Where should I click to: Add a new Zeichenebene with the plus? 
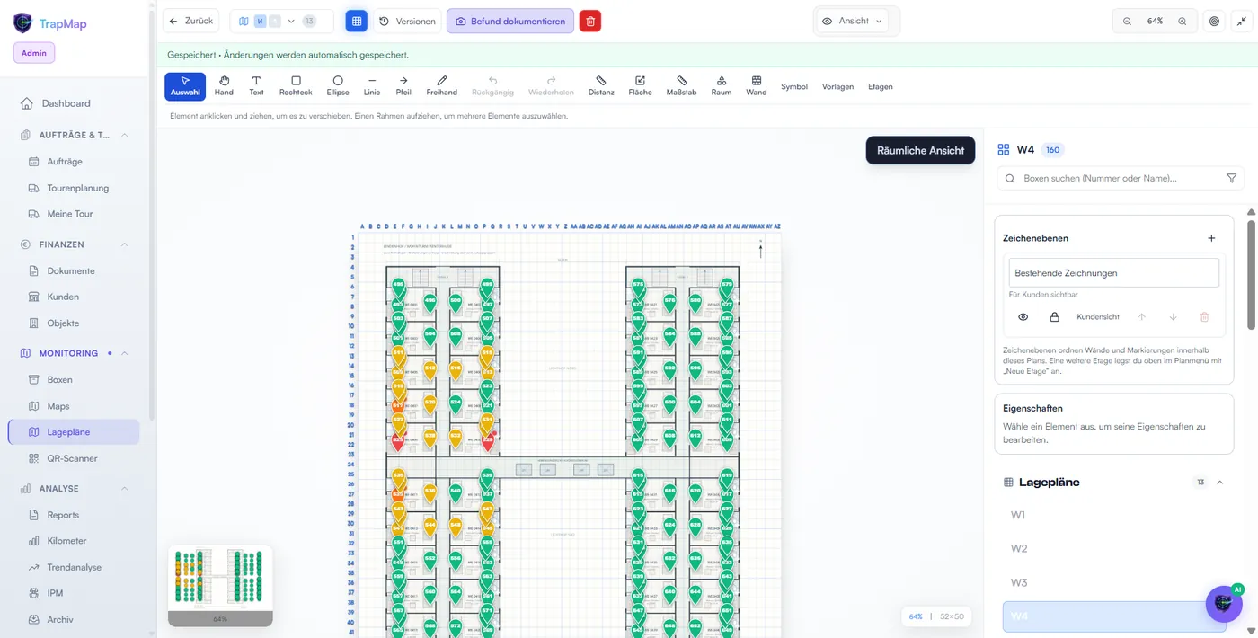[1211, 238]
